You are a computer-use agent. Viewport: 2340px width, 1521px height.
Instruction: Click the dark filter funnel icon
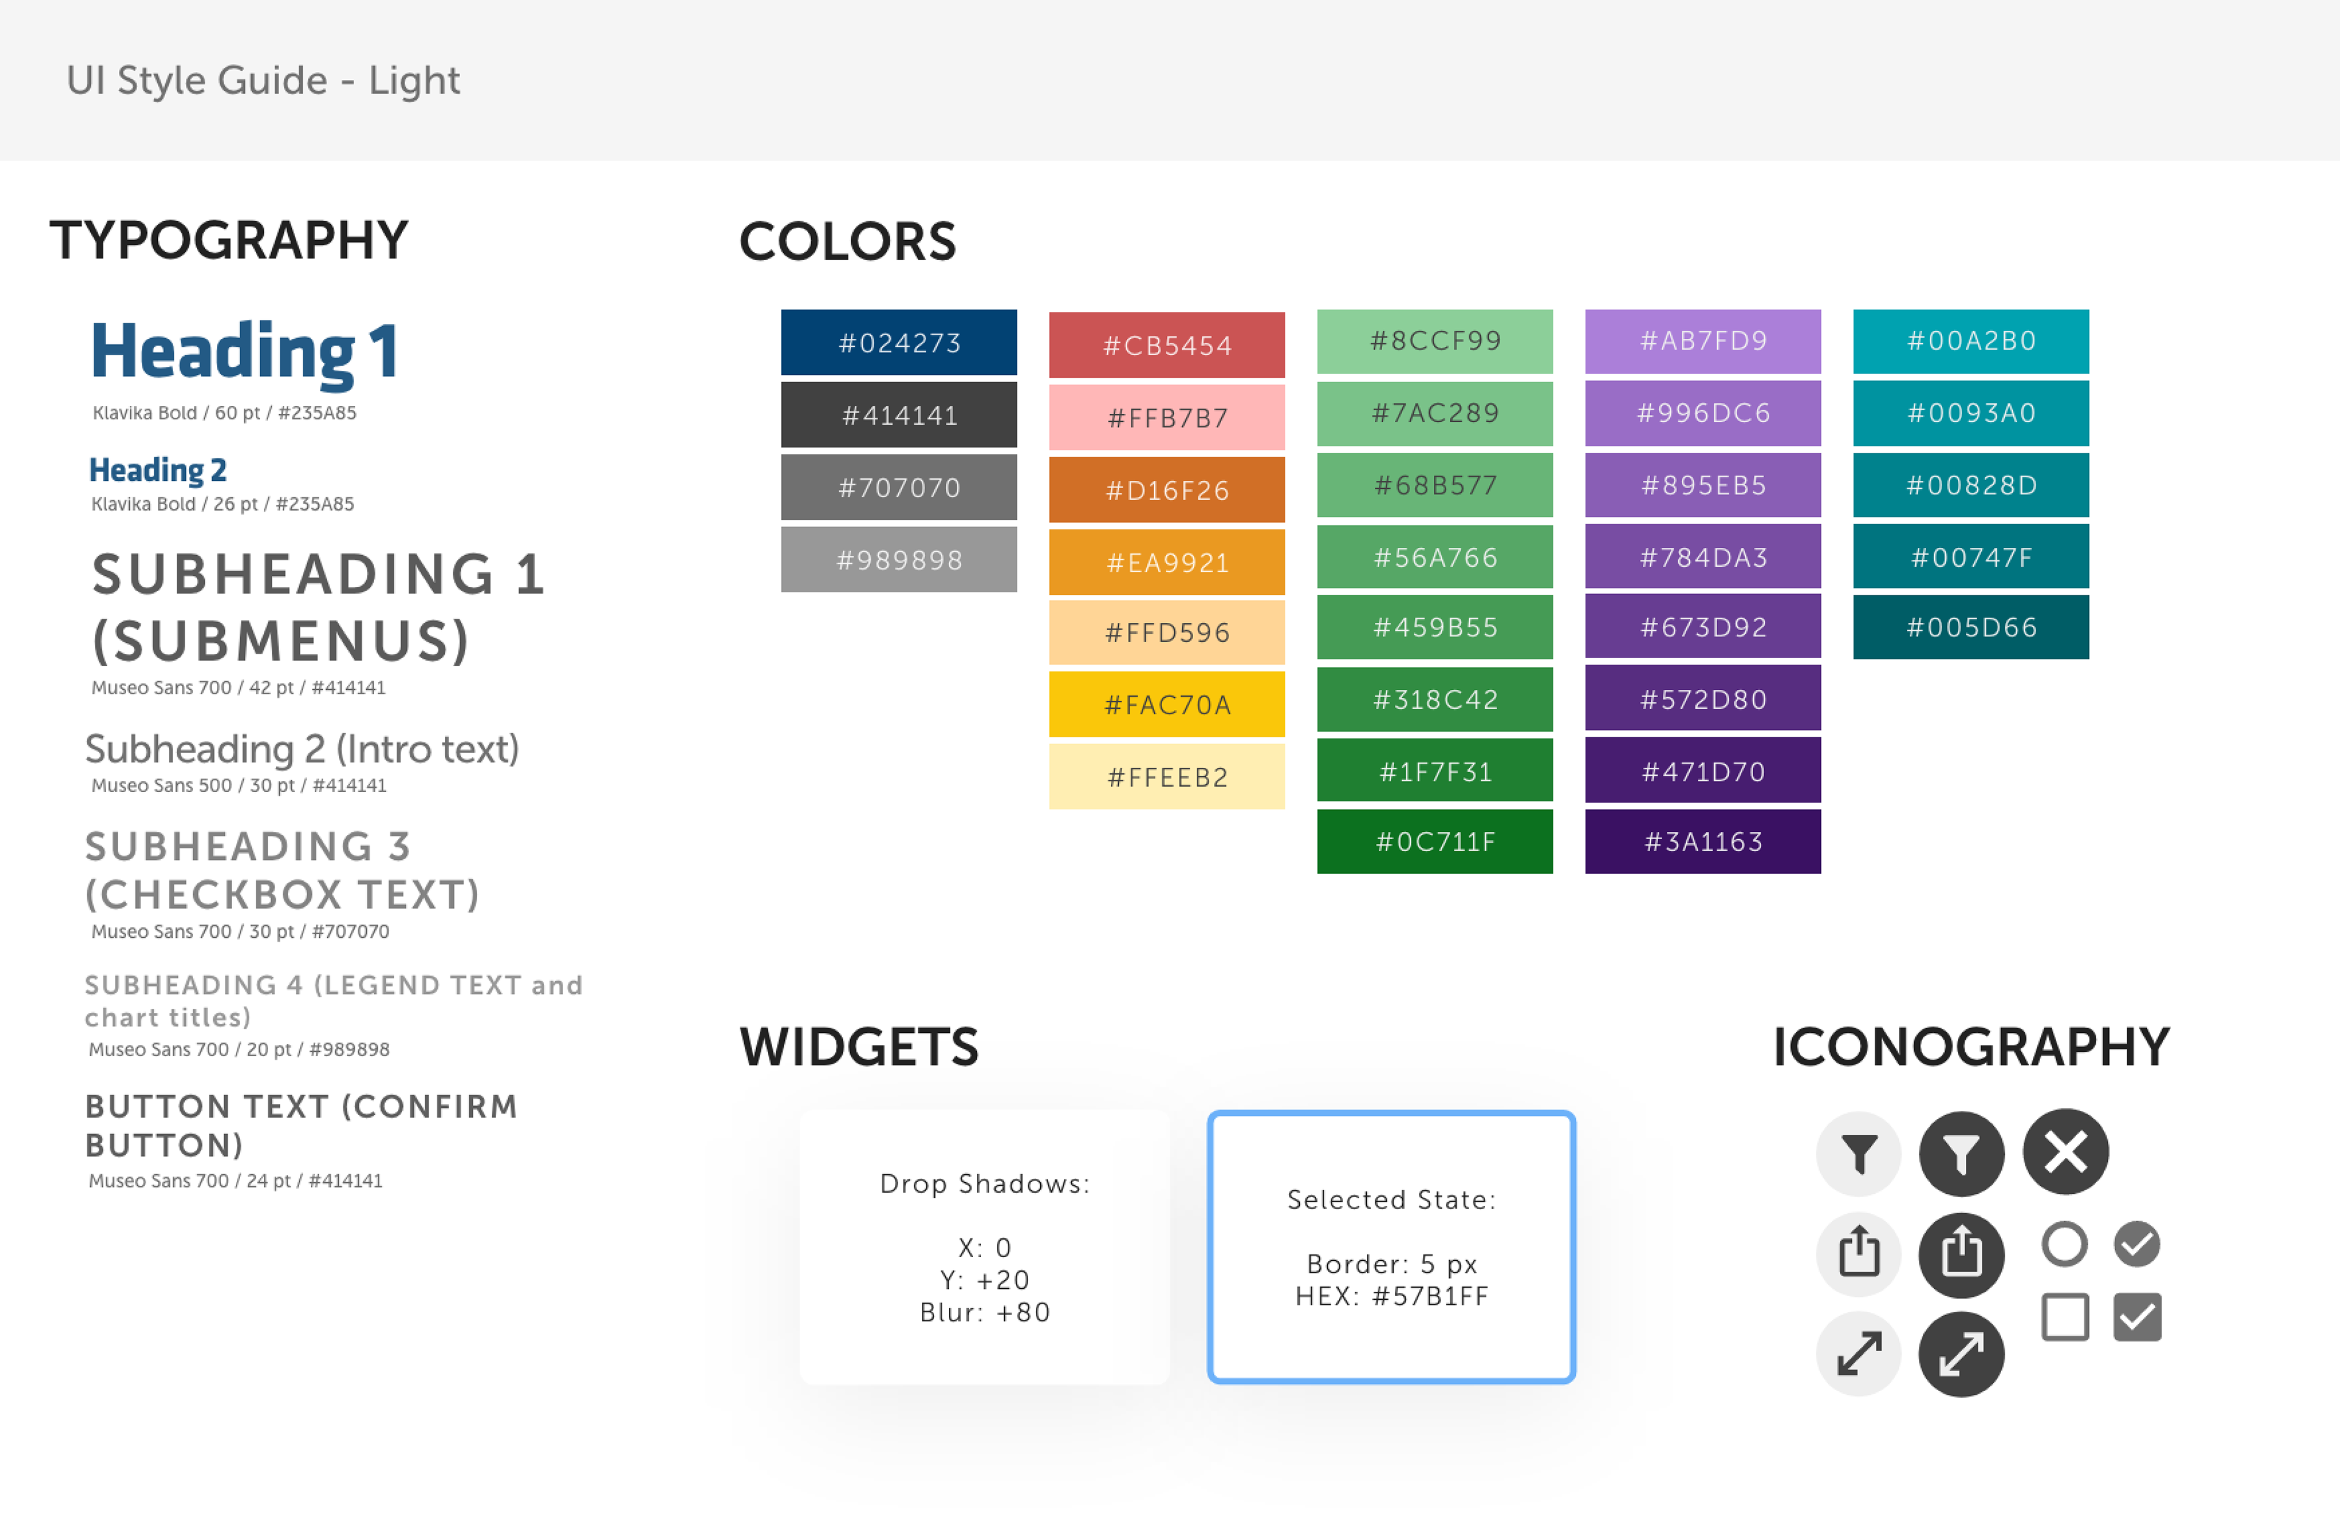coord(1962,1154)
